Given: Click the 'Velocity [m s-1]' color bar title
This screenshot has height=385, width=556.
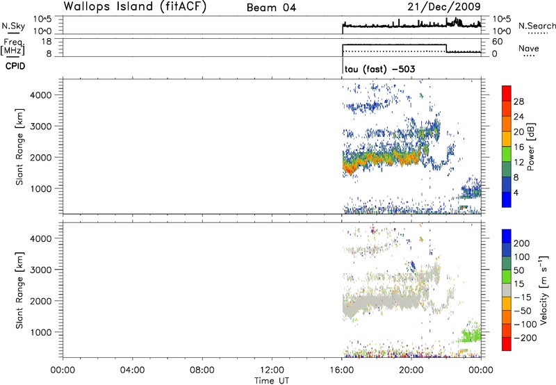Looking at the screenshot, I should pos(543,290).
